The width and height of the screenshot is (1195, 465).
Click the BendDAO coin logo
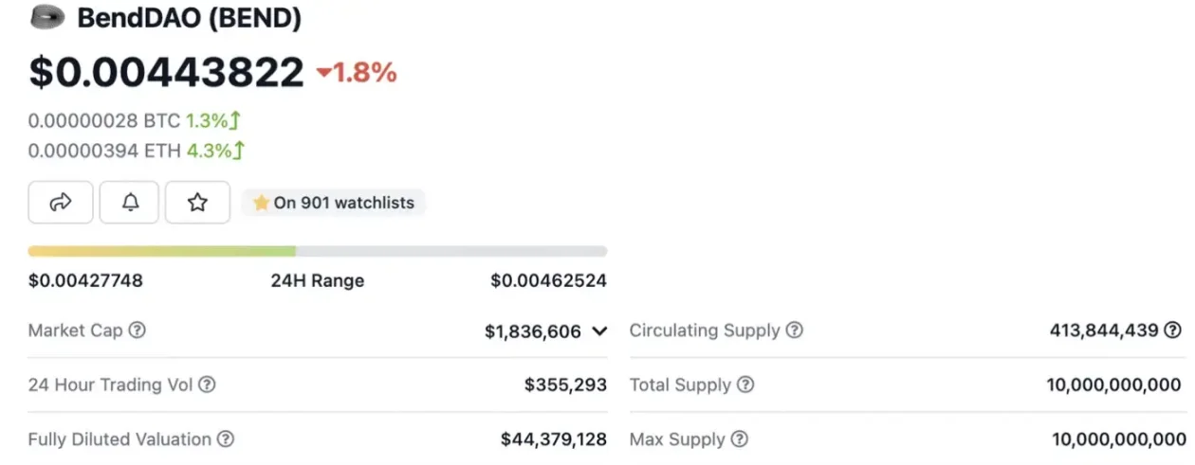pyautogui.click(x=47, y=18)
